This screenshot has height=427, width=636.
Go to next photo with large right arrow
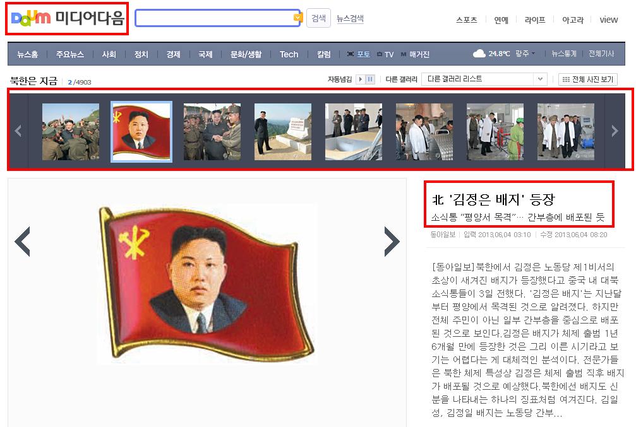pyautogui.click(x=392, y=242)
